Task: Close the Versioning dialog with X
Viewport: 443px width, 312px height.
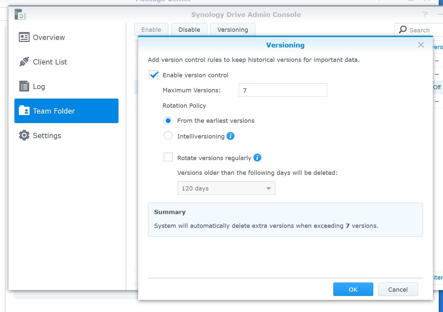Action: tap(421, 45)
